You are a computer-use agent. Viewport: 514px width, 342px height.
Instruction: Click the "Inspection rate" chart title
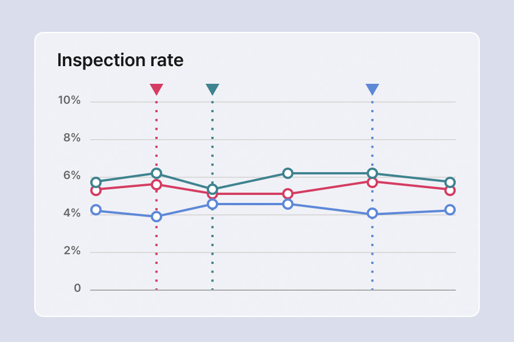coord(121,60)
